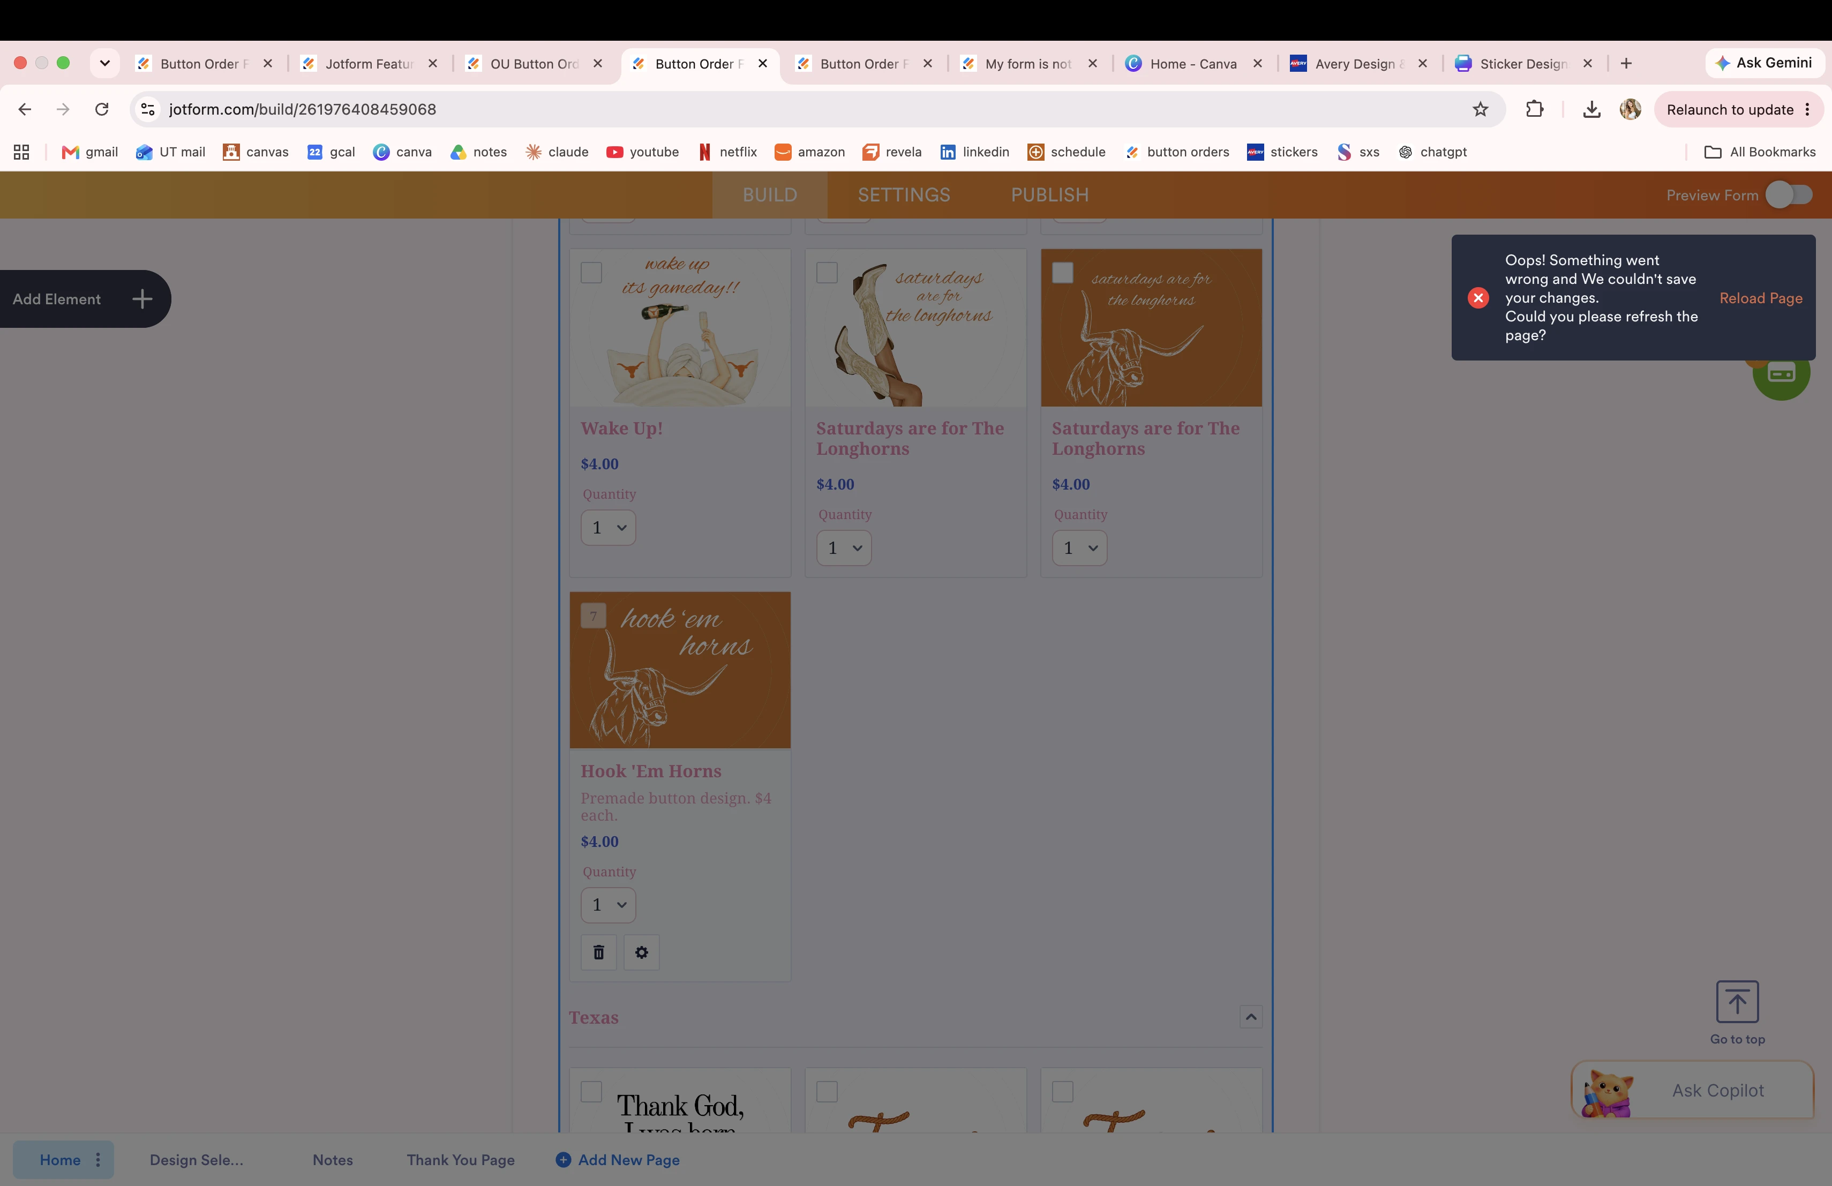
Task: Open the button orders bookmark
Action: pos(1177,152)
